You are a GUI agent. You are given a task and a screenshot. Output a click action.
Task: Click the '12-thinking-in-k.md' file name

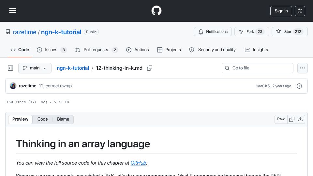tap(119, 68)
